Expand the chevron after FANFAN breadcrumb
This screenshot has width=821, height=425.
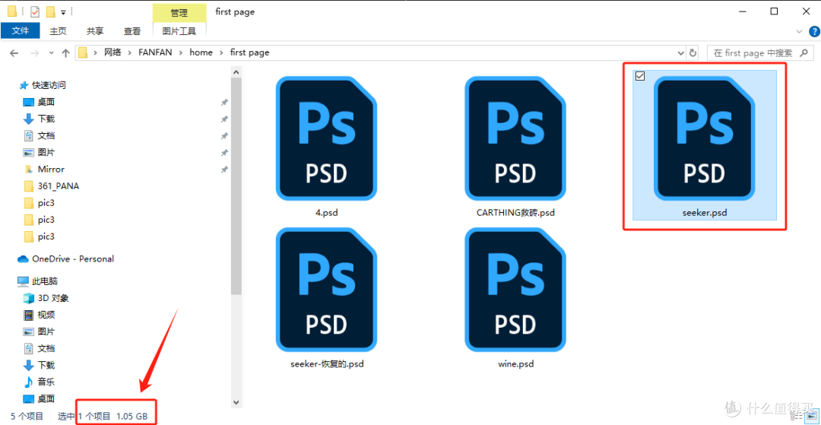[181, 52]
